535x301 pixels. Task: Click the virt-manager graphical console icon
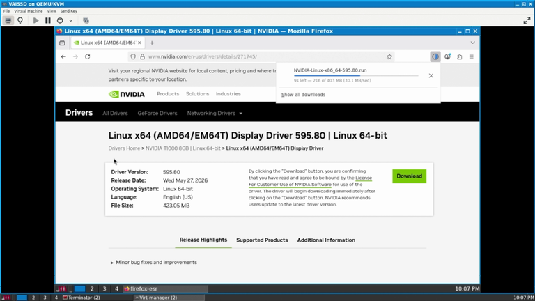pyautogui.click(x=8, y=20)
